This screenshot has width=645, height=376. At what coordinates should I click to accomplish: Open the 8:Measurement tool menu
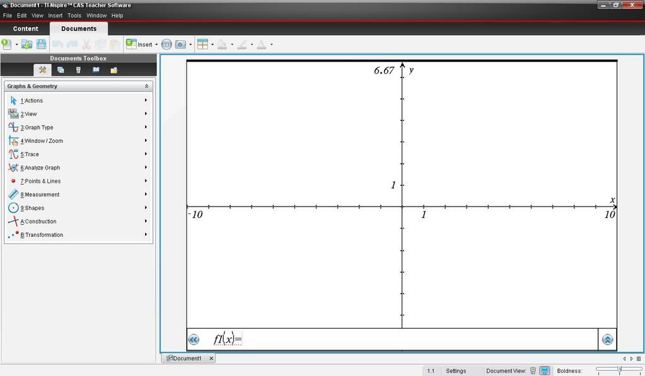78,195
